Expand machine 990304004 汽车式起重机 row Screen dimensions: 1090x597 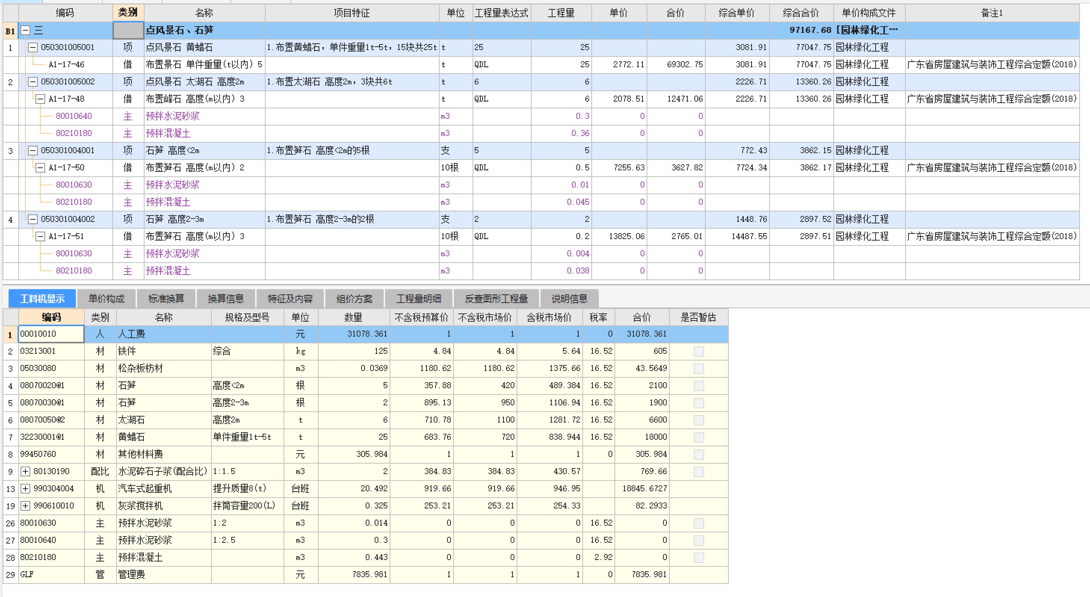[25, 489]
